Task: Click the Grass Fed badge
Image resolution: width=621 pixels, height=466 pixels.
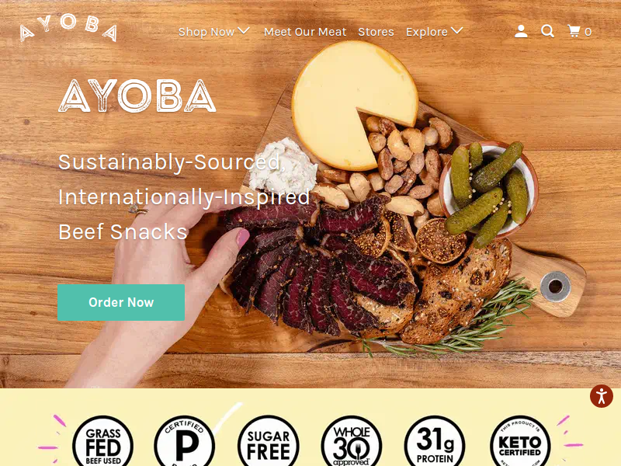Action: 103,443
